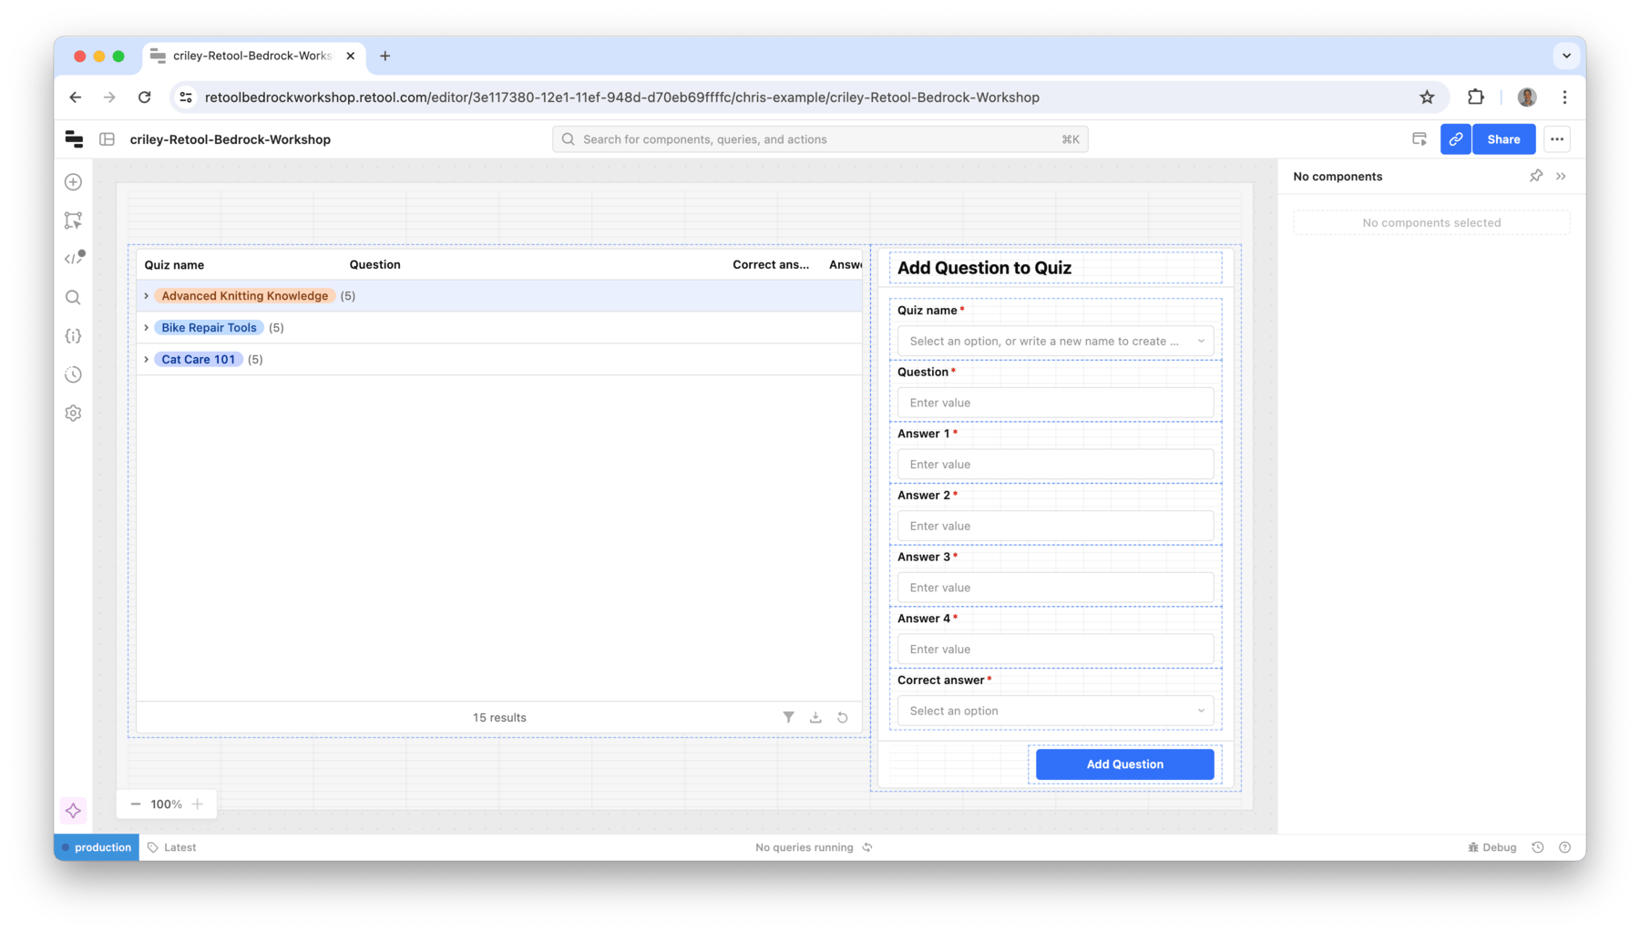Open Chrome tab search dropdown arrow
Image resolution: width=1640 pixels, height=932 pixels.
(1566, 56)
